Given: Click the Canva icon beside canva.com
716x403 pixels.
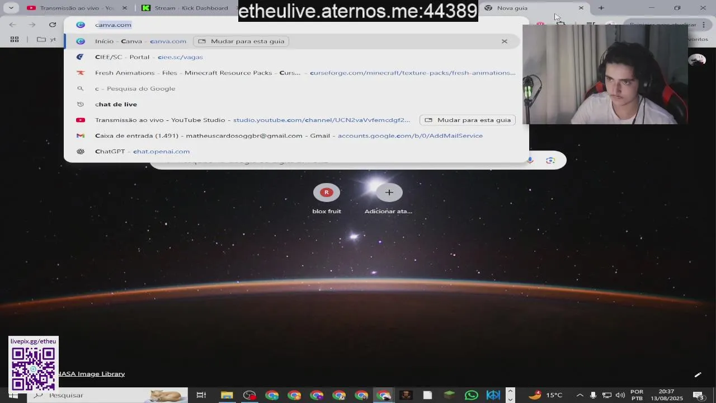Looking at the screenshot, I should pos(81,25).
